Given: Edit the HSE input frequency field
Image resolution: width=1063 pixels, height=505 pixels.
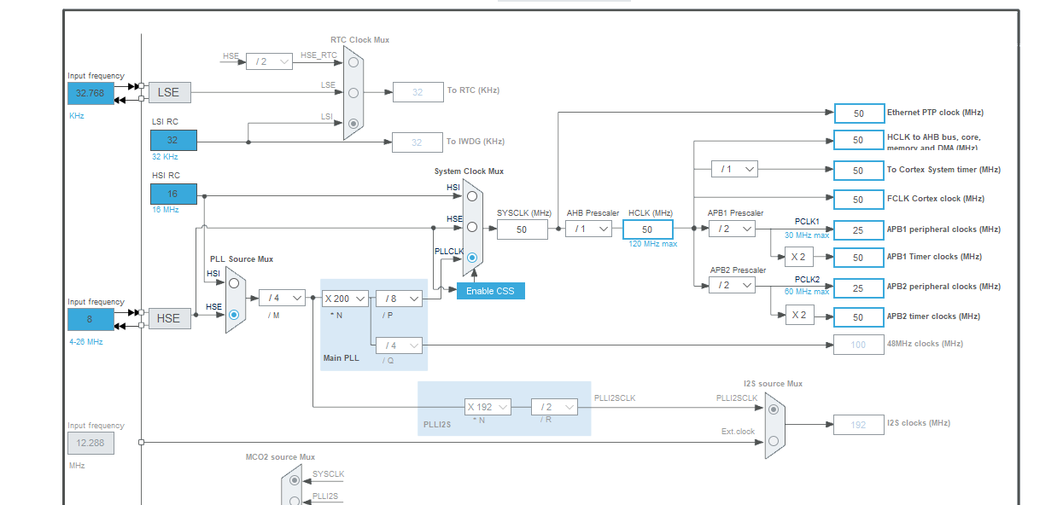Looking at the screenshot, I should pyautogui.click(x=91, y=318).
